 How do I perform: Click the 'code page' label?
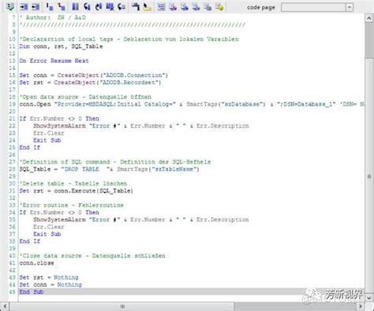tap(261, 7)
